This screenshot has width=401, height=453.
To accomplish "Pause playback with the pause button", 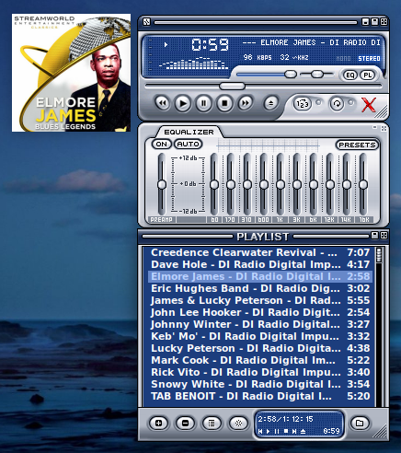I will (x=203, y=103).
